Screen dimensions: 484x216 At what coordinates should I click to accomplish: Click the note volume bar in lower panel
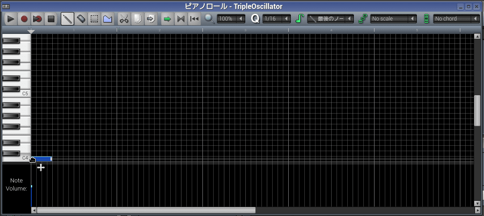coord(31,196)
